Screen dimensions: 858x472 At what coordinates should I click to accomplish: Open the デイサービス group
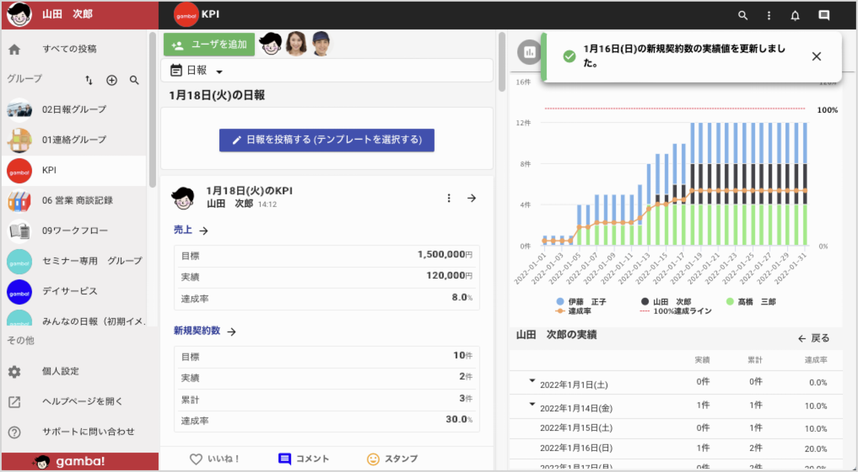(74, 291)
